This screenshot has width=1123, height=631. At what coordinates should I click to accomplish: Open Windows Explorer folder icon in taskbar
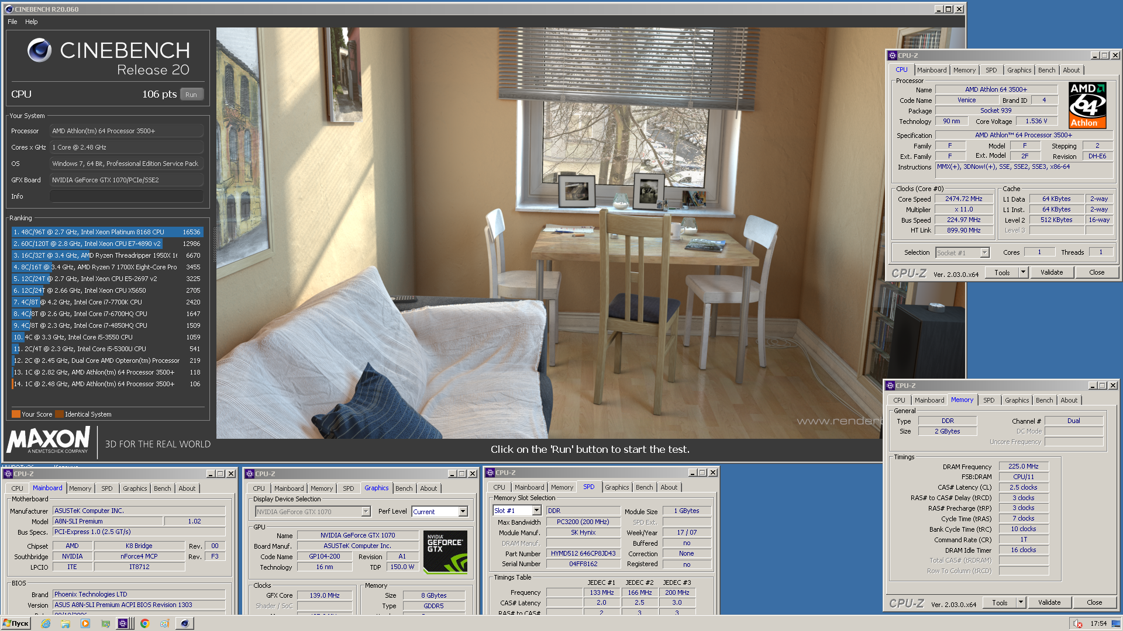coord(66,623)
